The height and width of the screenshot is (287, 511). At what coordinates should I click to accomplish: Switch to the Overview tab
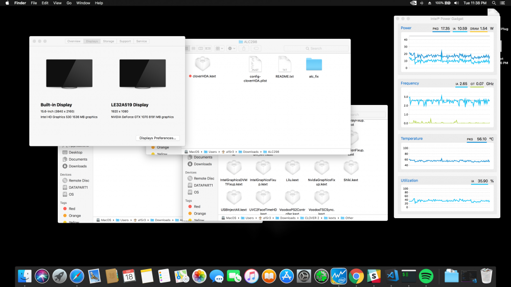point(74,41)
